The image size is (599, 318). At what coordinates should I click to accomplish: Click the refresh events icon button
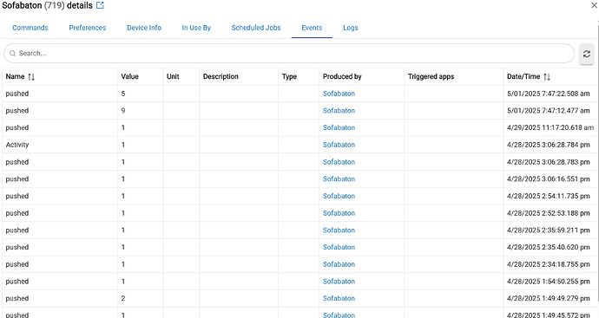pyautogui.click(x=586, y=54)
